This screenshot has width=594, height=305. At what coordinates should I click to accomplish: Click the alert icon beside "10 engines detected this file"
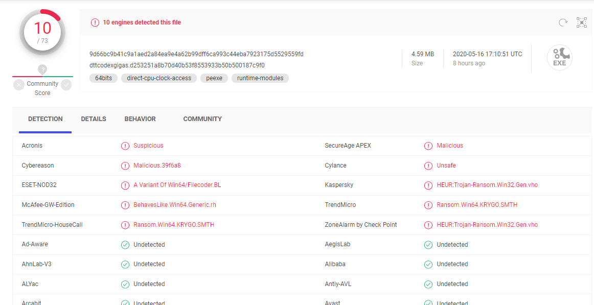(95, 22)
